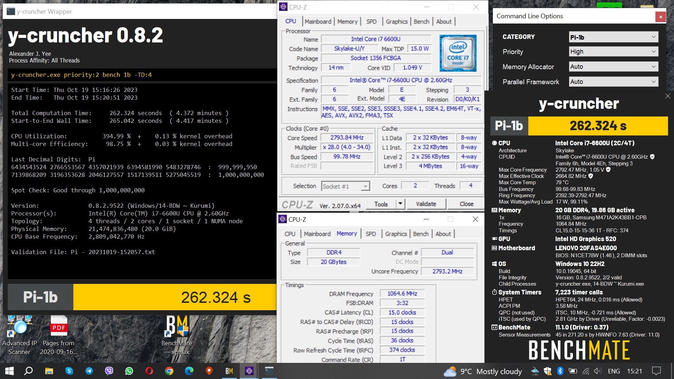Expand the Tools dropdown arrow in CPU-Z
Image resolution: width=674 pixels, height=379 pixels.
(400, 204)
